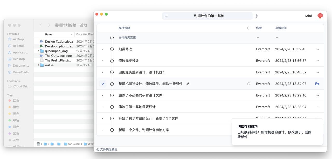Click the red lantern avatar icon
Viewport: 332px width, 159px height.
320,16
